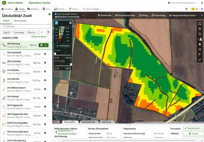Viewport: 204px width, 142px height.
Task: Select the ruler measure tool
Action: pyautogui.click(x=200, y=60)
